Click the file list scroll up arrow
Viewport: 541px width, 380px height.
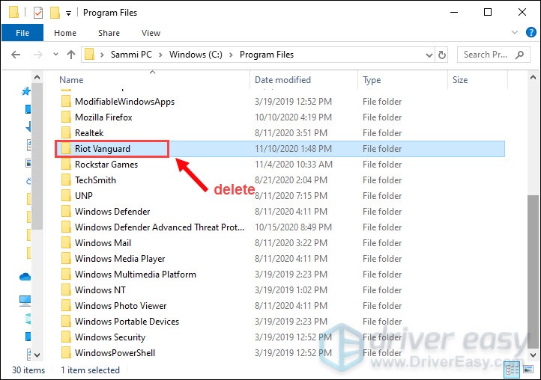point(533,78)
